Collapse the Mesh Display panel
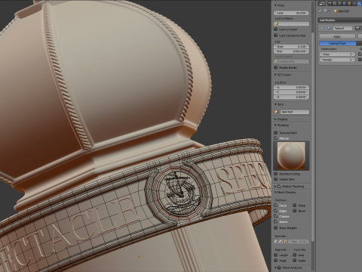 click(x=275, y=193)
